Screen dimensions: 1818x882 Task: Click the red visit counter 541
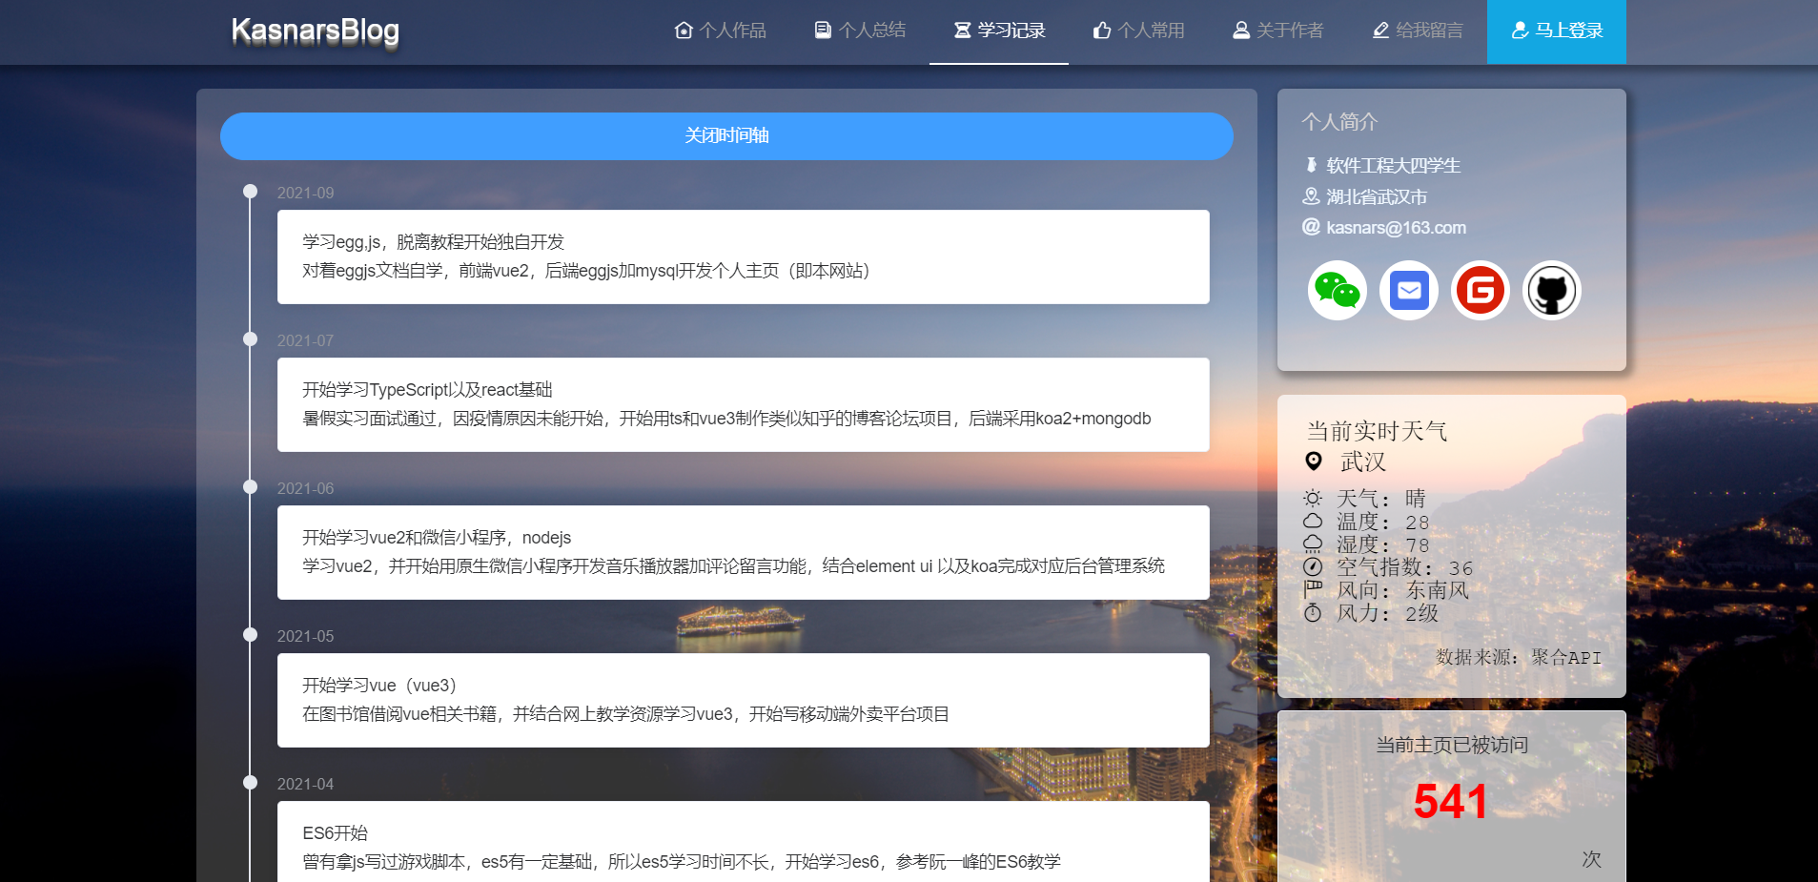click(x=1450, y=802)
